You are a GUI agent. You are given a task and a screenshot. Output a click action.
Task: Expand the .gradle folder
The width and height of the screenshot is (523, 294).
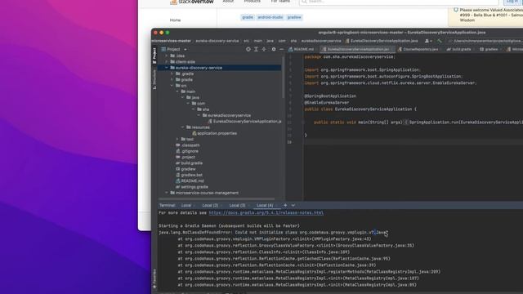(172, 73)
